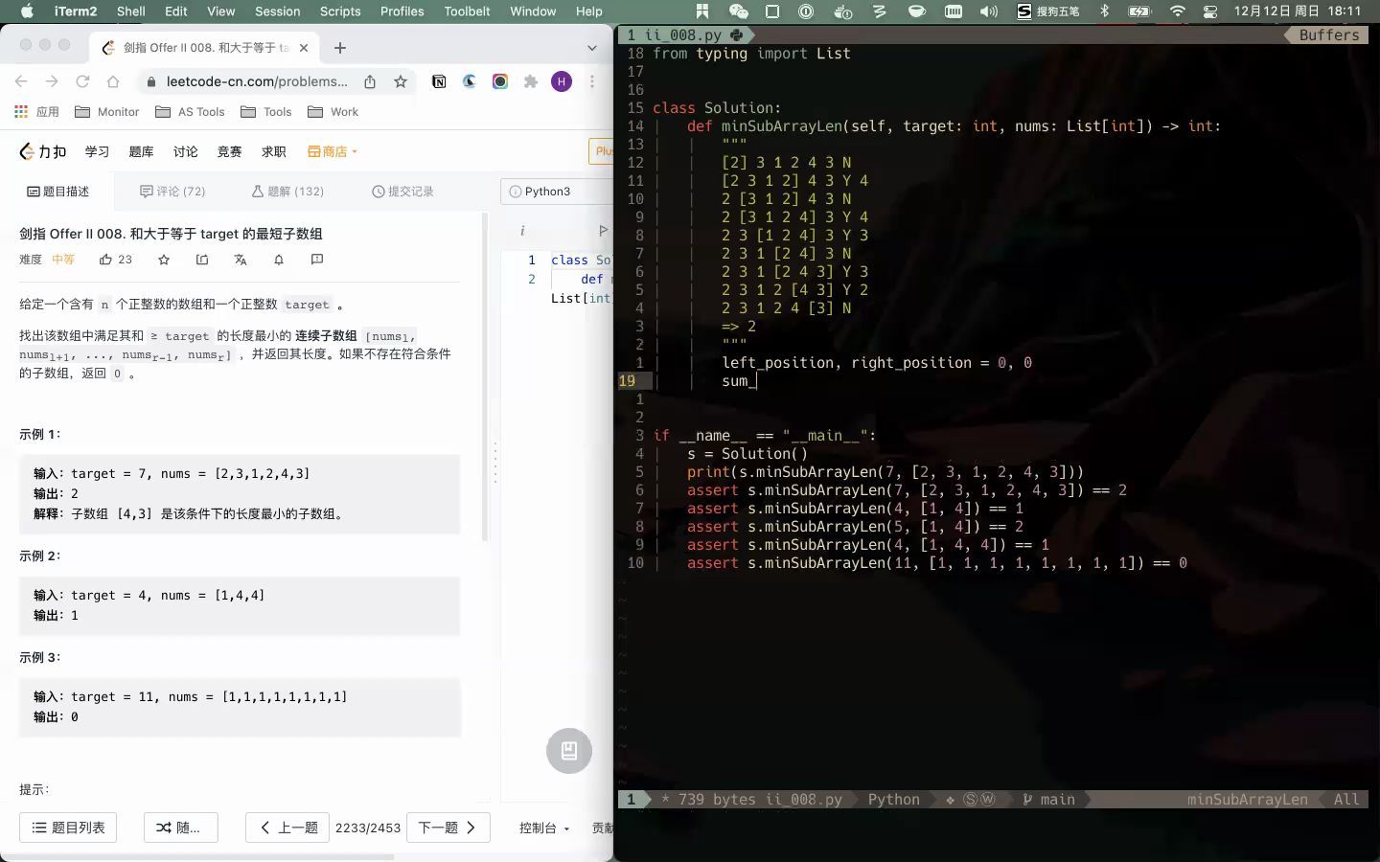Click the Bluetooth icon in the menu bar
1380x862 pixels.
[x=1106, y=11]
